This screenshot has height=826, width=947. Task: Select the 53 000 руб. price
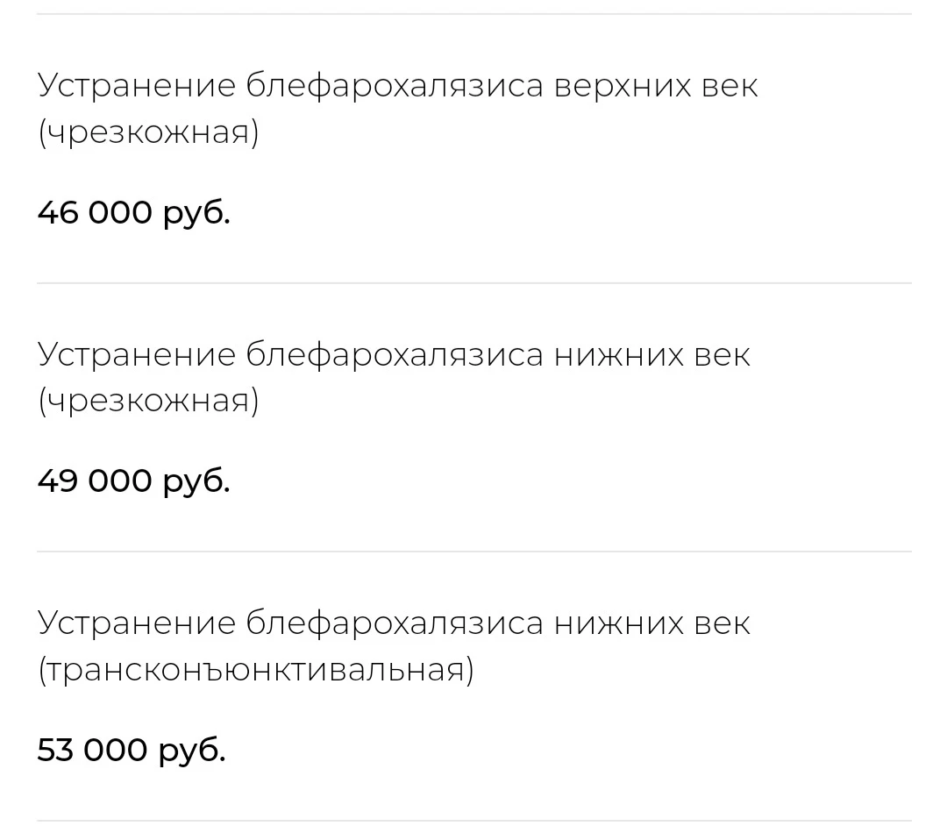[x=132, y=750]
